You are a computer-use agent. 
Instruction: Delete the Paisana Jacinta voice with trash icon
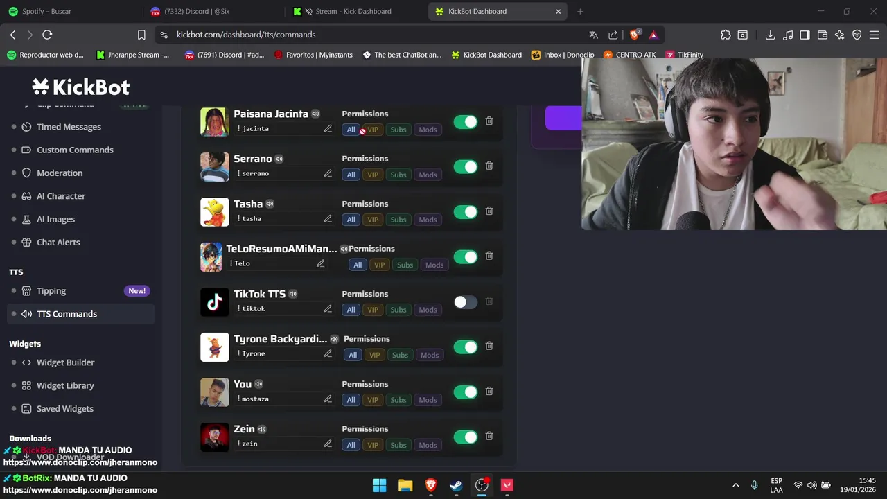coord(489,121)
